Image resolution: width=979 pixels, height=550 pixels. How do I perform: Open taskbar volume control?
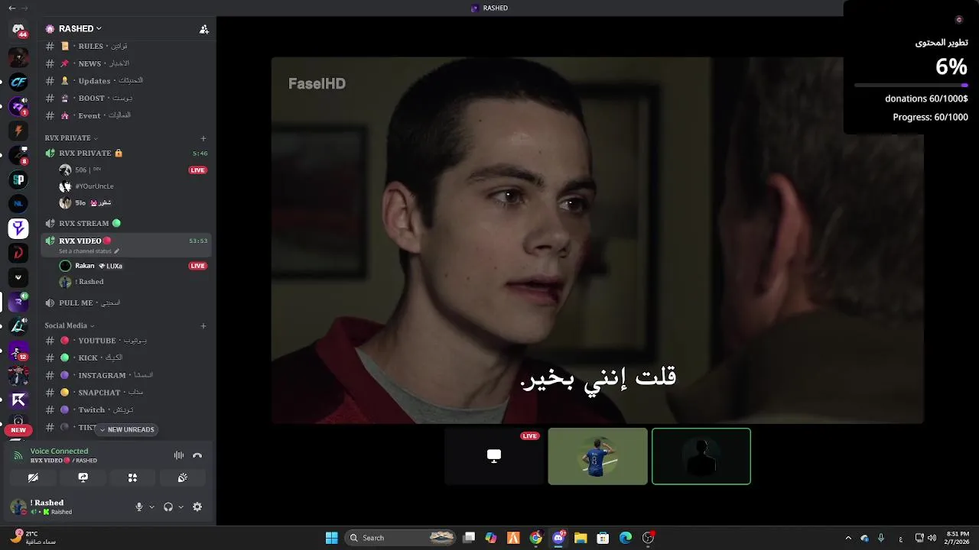pyautogui.click(x=932, y=538)
